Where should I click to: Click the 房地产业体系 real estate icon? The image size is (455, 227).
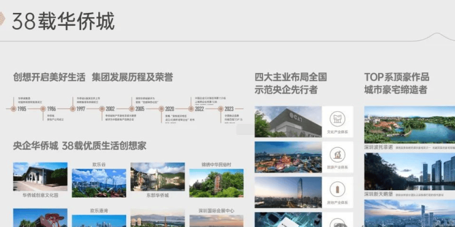coord(338,190)
